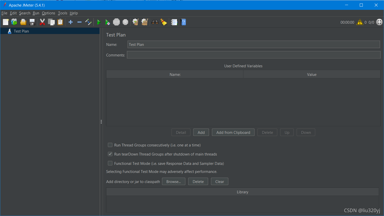384x216 pixels.
Task: Click the Name: column header
Action: [x=175, y=74]
